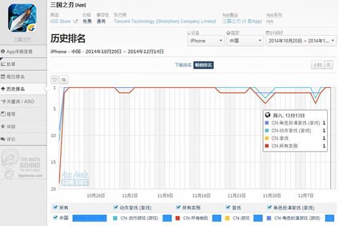The width and height of the screenshot is (340, 226).
Task: Toggle the 角色扮演游戏 (游戏) checkbox
Action: click(x=269, y=208)
